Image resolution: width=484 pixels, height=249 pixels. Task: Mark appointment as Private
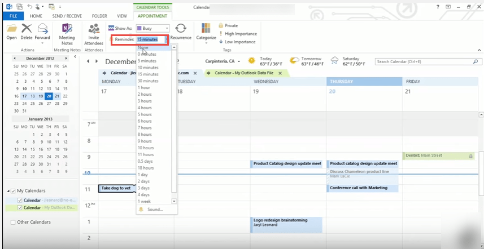(x=228, y=25)
